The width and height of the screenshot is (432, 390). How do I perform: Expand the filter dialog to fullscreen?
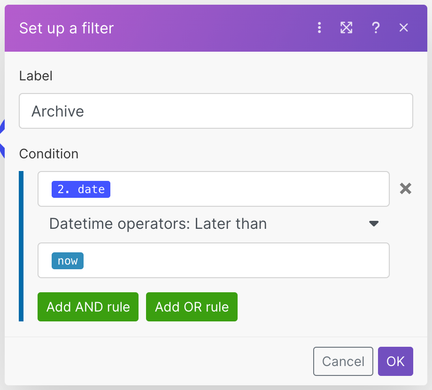pyautogui.click(x=346, y=28)
